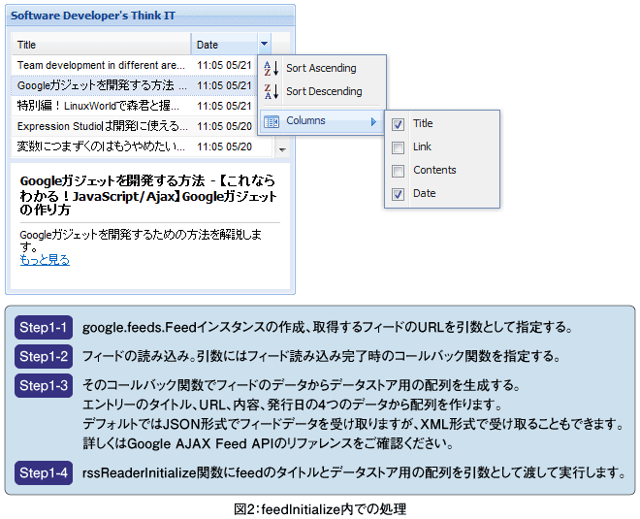Screen dimensions: 640x519
Task: Click the Sort Ascending A-Z icon
Action: (271, 68)
